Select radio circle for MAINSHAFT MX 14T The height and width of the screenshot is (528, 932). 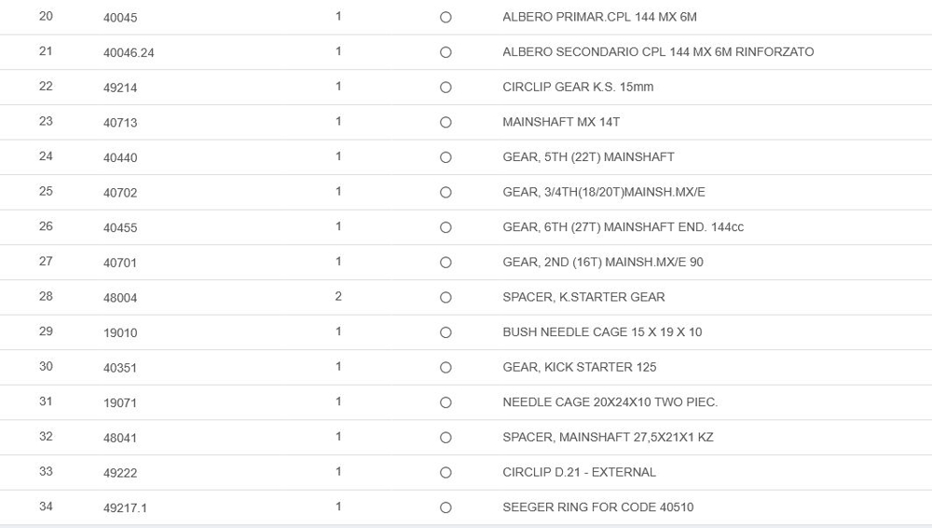coord(445,122)
